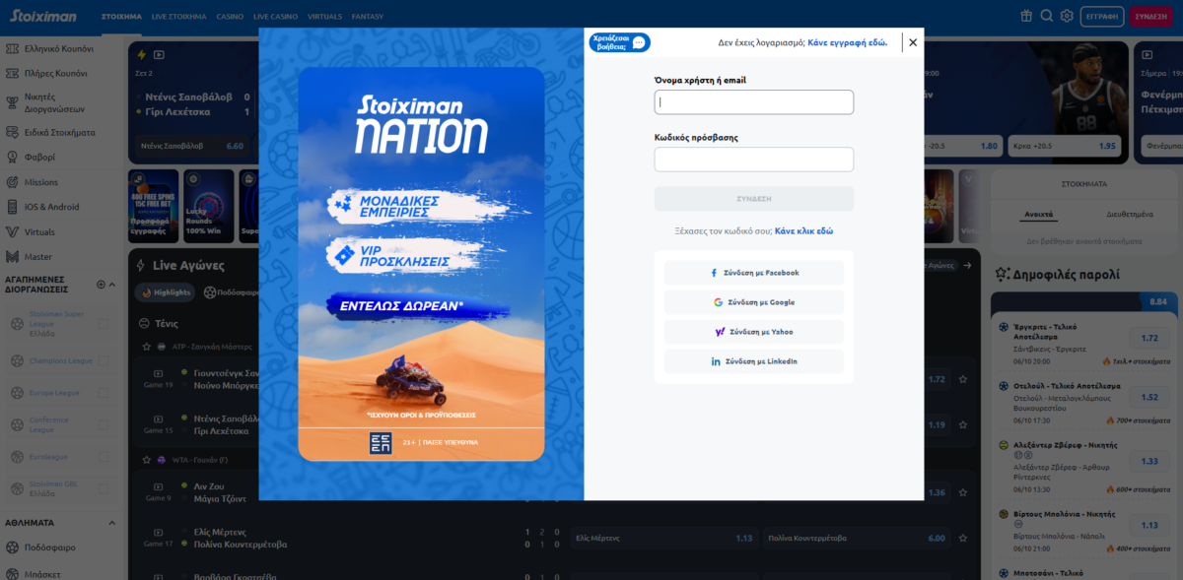Switch to the LIVE CASINO header tab

(x=274, y=17)
